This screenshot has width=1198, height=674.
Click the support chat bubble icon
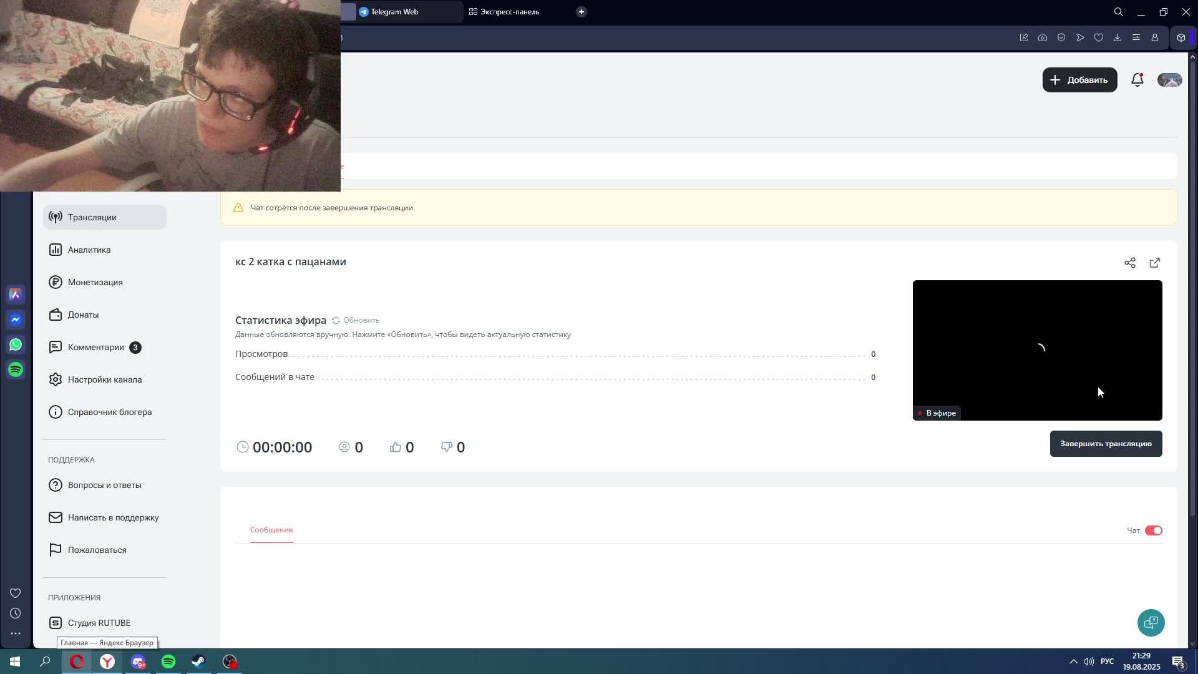pyautogui.click(x=1151, y=622)
